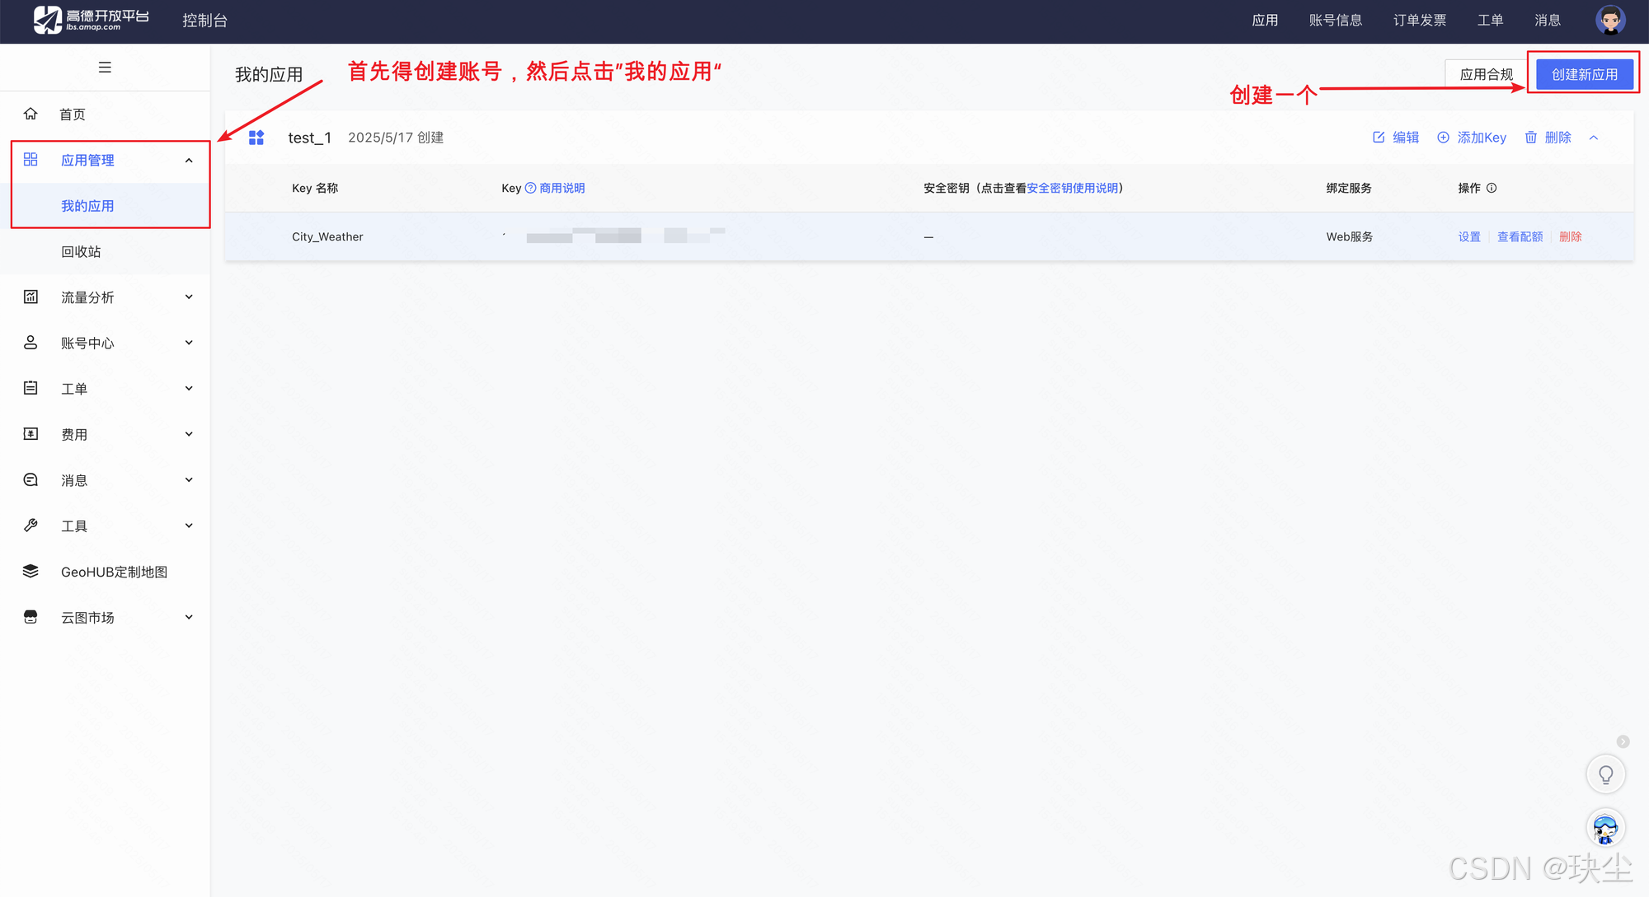Click the info icon next to 操作
The image size is (1649, 897).
click(x=1492, y=188)
